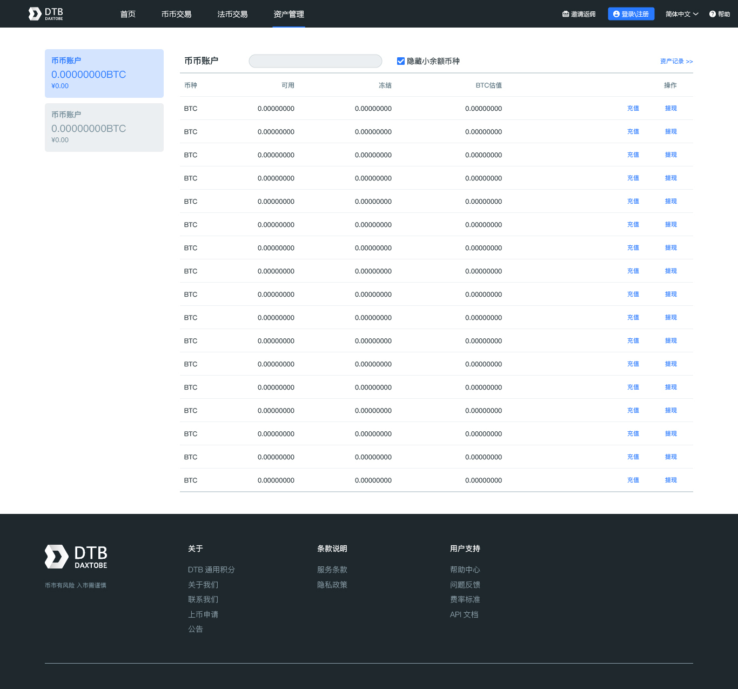The image size is (738, 689).
Task: Click 提现 in the first BTC row
Action: tap(671, 108)
